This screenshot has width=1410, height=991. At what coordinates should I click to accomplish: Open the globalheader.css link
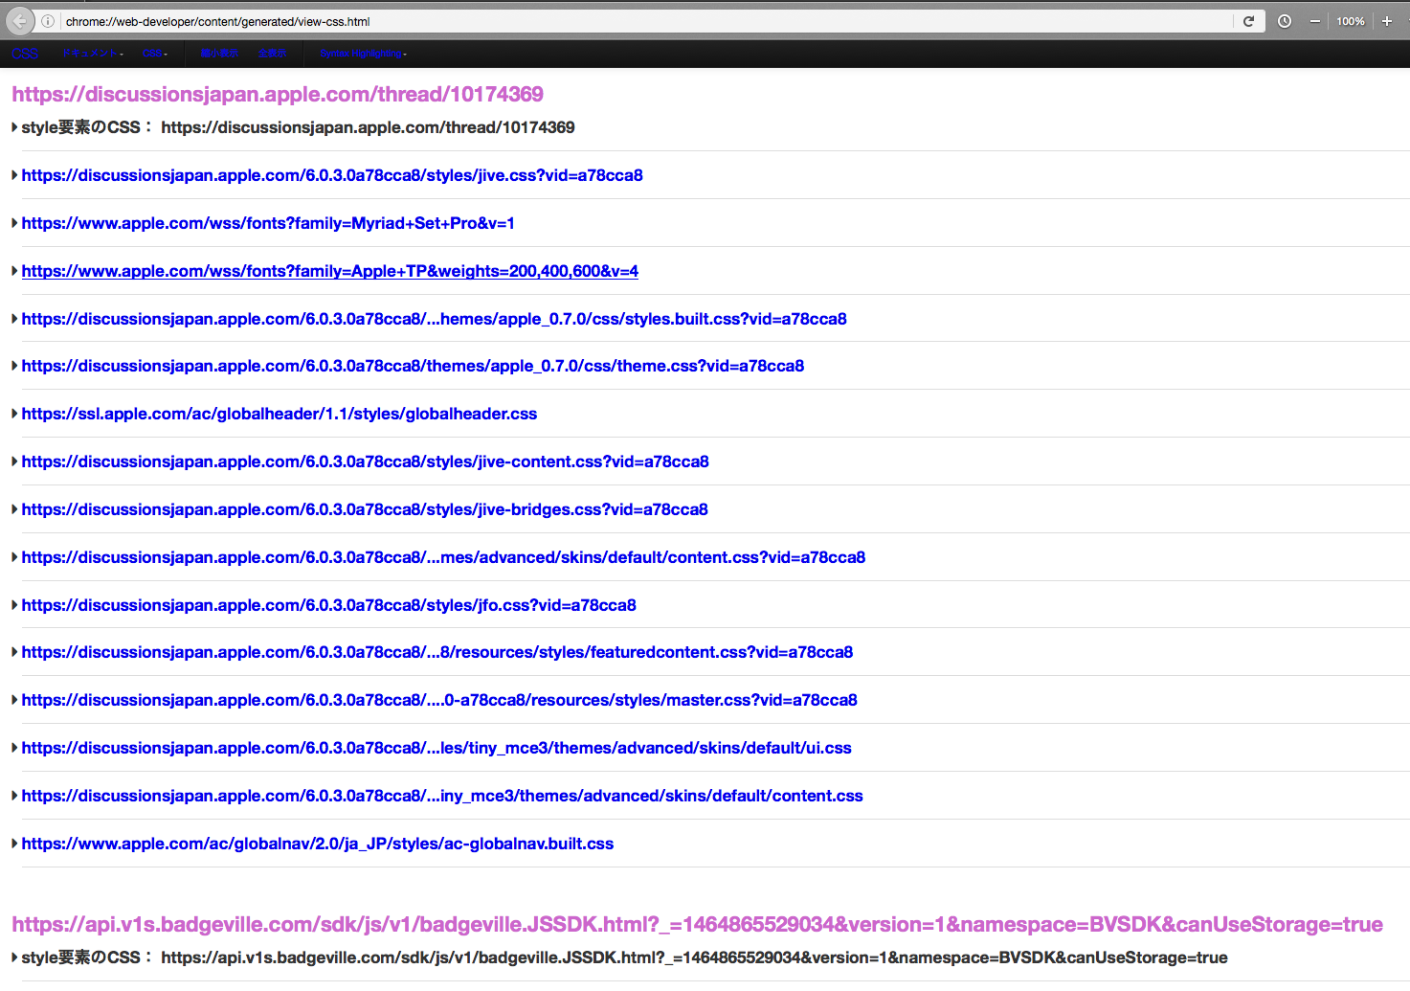pos(280,414)
